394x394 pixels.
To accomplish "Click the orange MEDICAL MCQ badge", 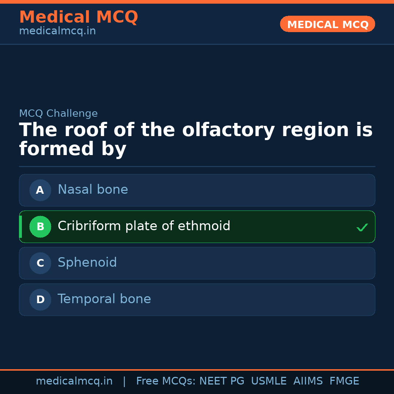I will [x=327, y=24].
